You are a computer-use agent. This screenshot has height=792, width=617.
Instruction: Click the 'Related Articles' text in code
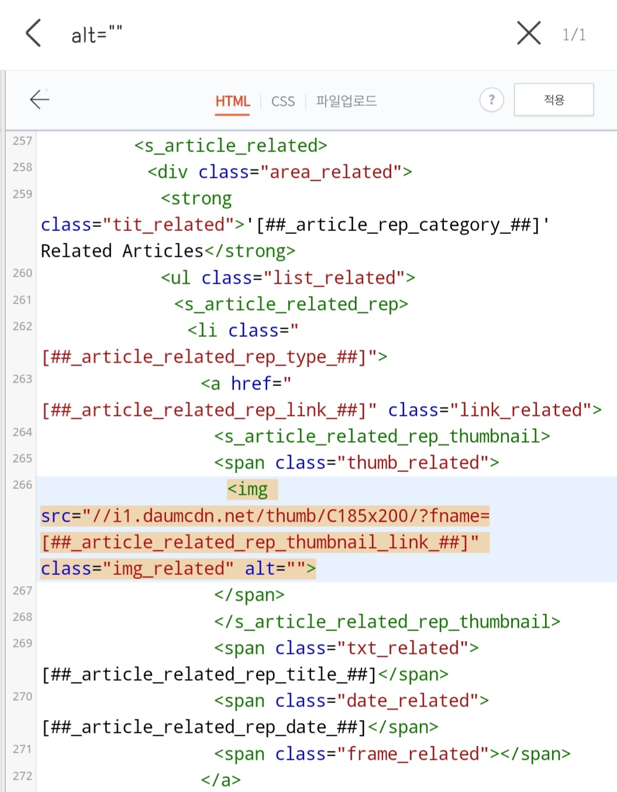[122, 251]
